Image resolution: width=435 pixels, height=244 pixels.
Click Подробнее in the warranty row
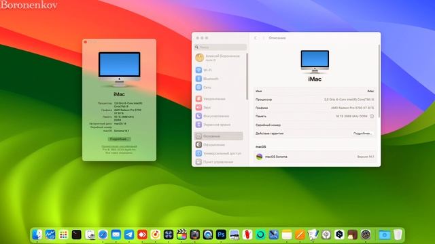[362, 134]
